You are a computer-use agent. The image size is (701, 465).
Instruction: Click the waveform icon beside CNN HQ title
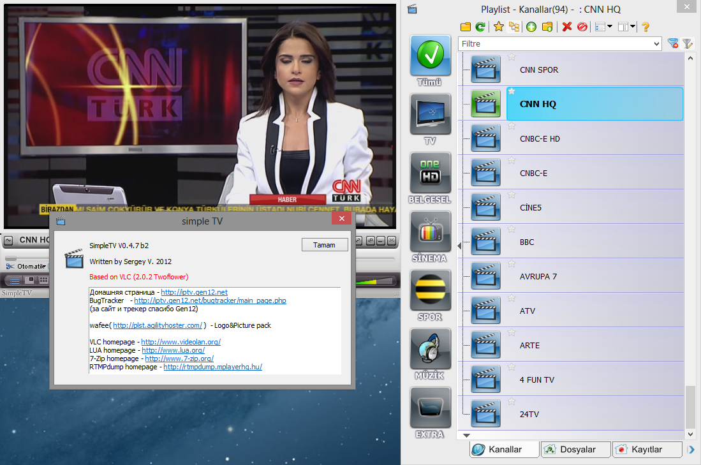(x=8, y=240)
